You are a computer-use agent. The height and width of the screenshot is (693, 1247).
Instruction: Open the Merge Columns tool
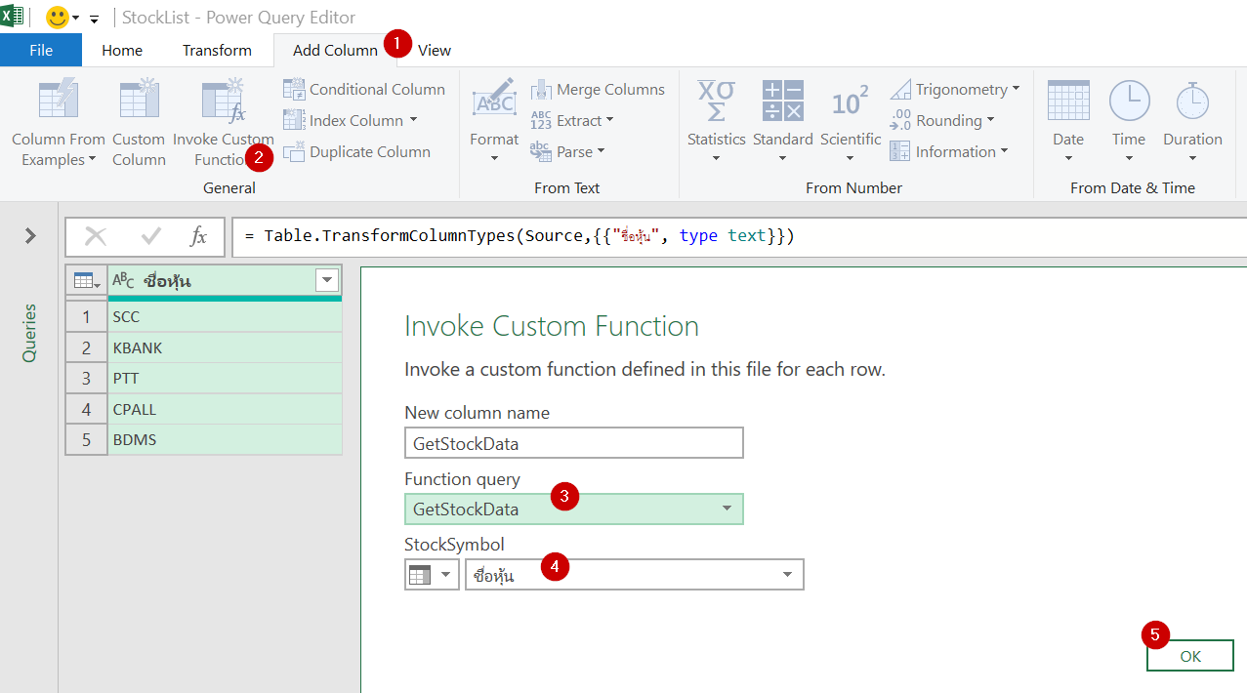598,89
